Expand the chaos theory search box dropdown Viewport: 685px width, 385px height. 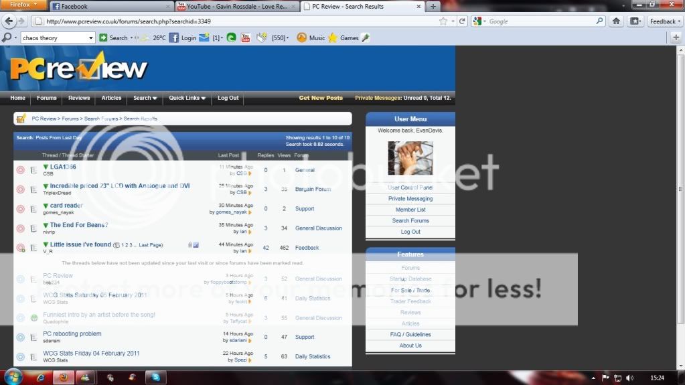click(x=90, y=38)
